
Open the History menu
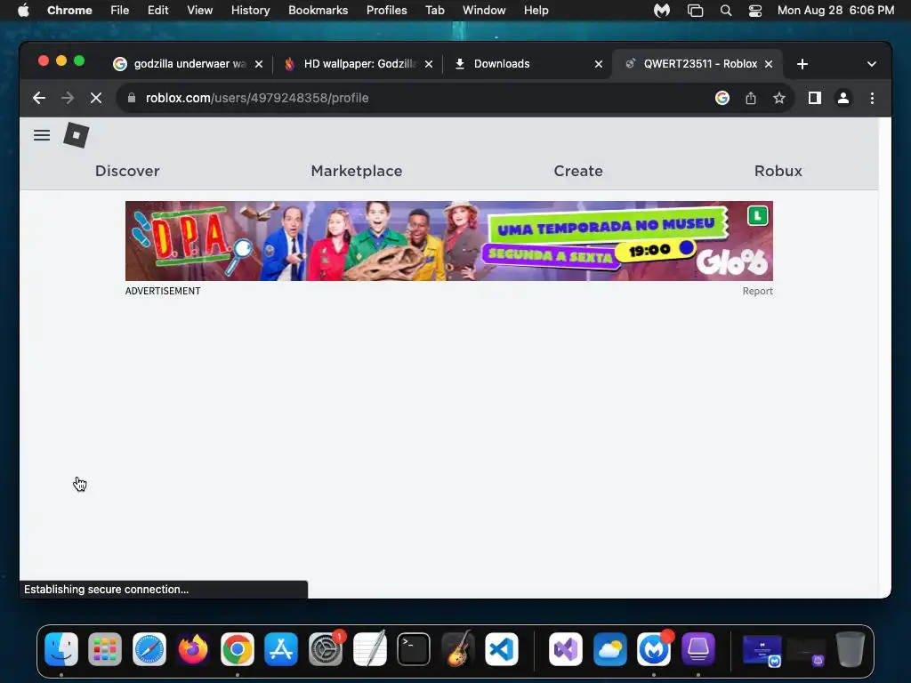[250, 11]
